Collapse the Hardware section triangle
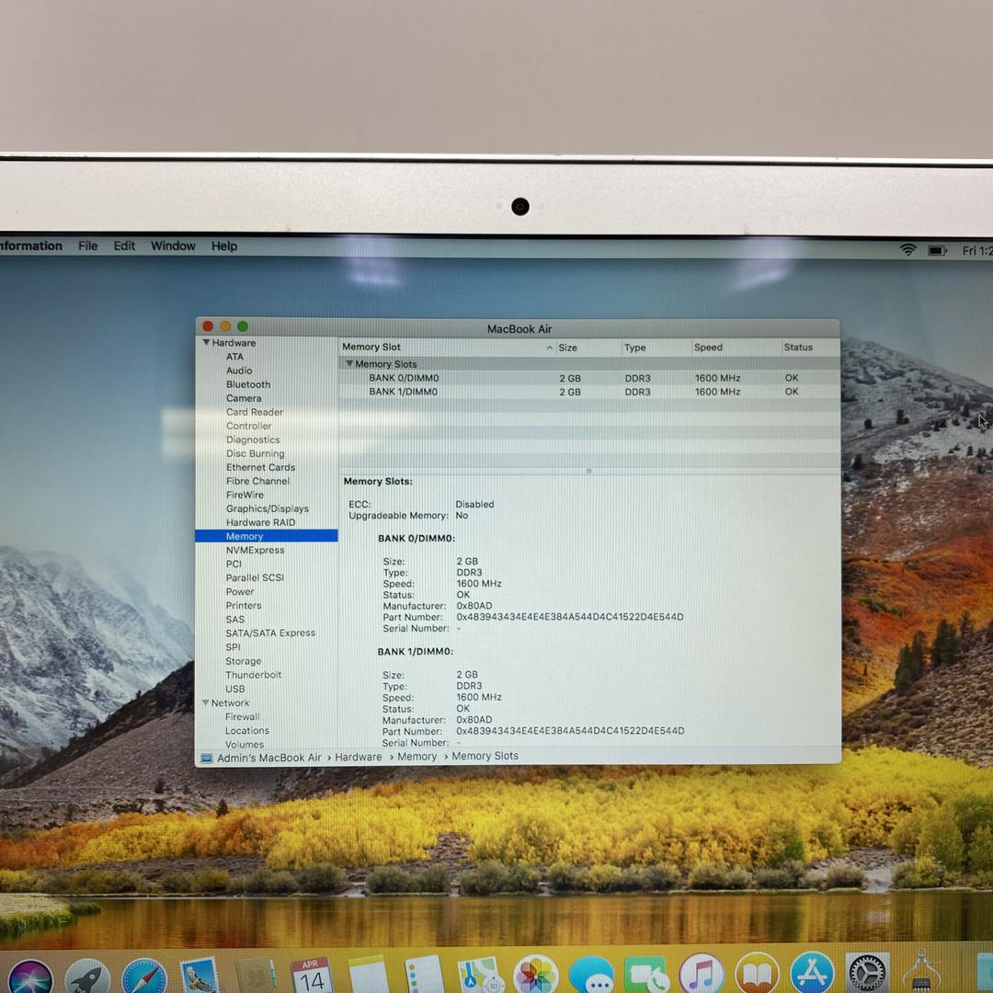 (206, 343)
